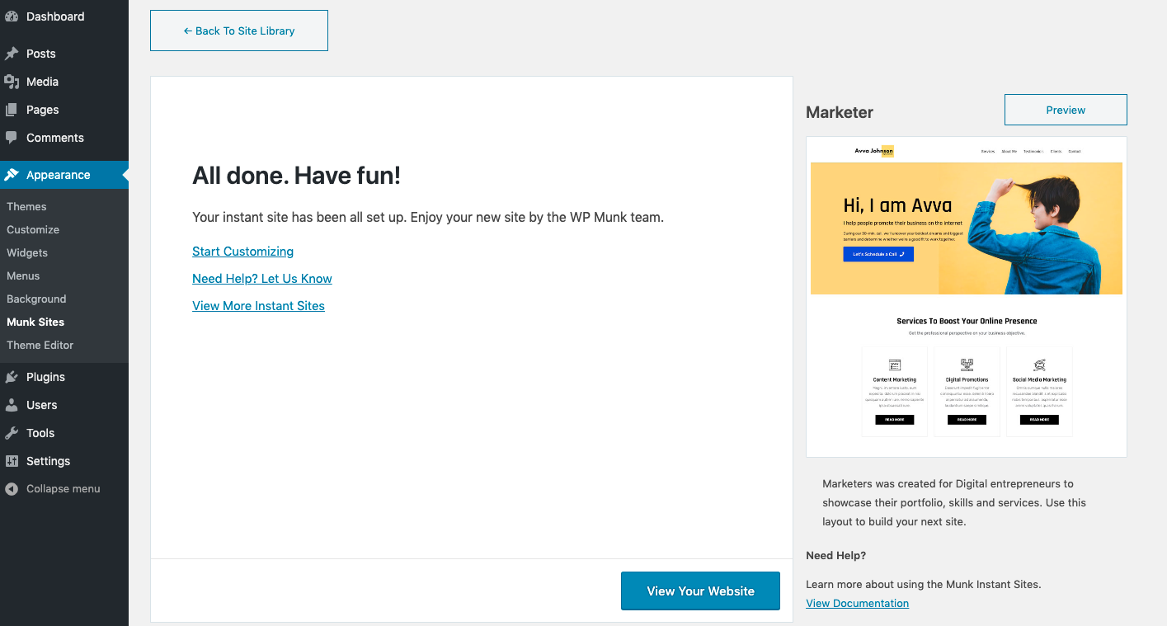1167x626 pixels.
Task: Open the Dashboard menu item
Action: click(x=55, y=16)
